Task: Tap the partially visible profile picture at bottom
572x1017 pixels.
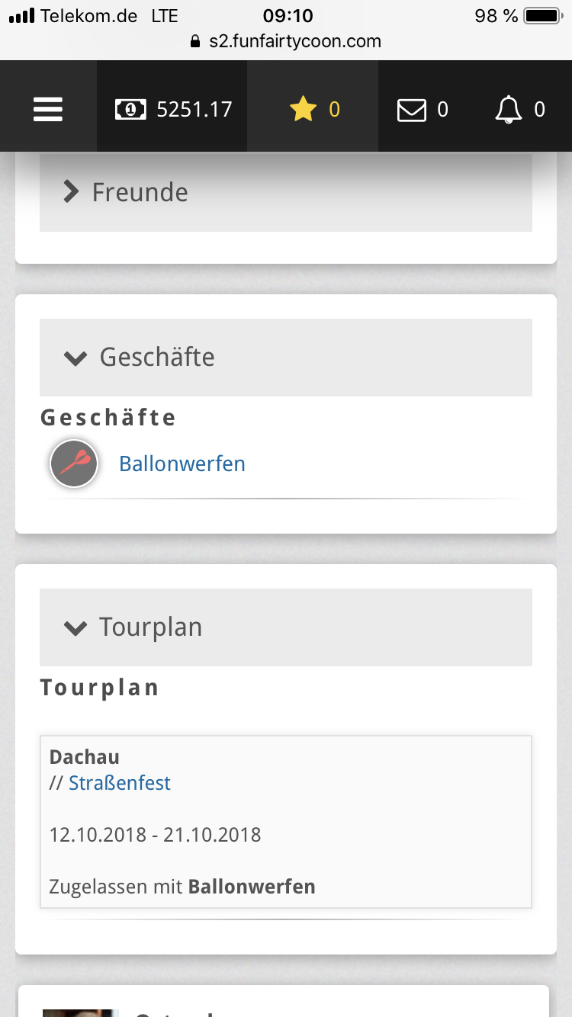Action: 80,1012
